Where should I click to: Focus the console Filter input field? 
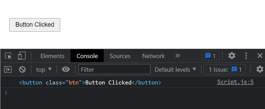pos(114,69)
